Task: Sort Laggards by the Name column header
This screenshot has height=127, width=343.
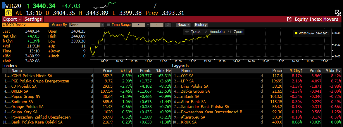Action: pyautogui.click(x=222, y=70)
